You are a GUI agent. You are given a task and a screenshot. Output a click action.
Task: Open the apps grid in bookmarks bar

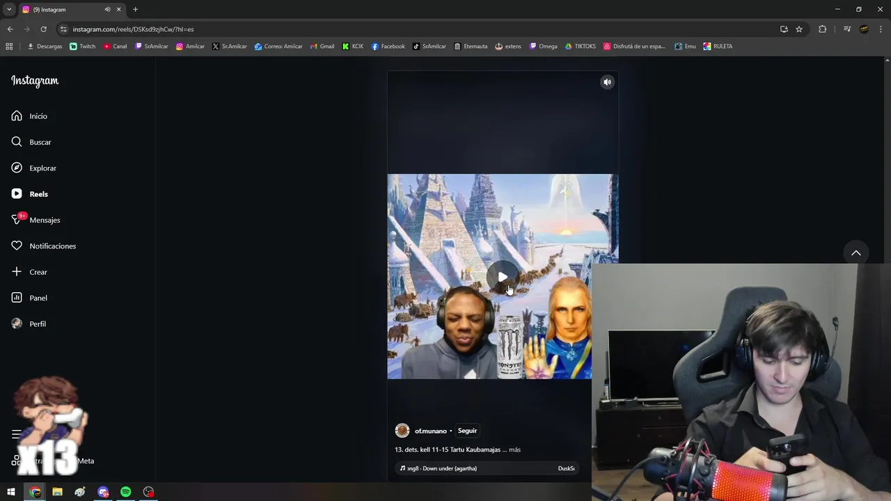tap(9, 47)
